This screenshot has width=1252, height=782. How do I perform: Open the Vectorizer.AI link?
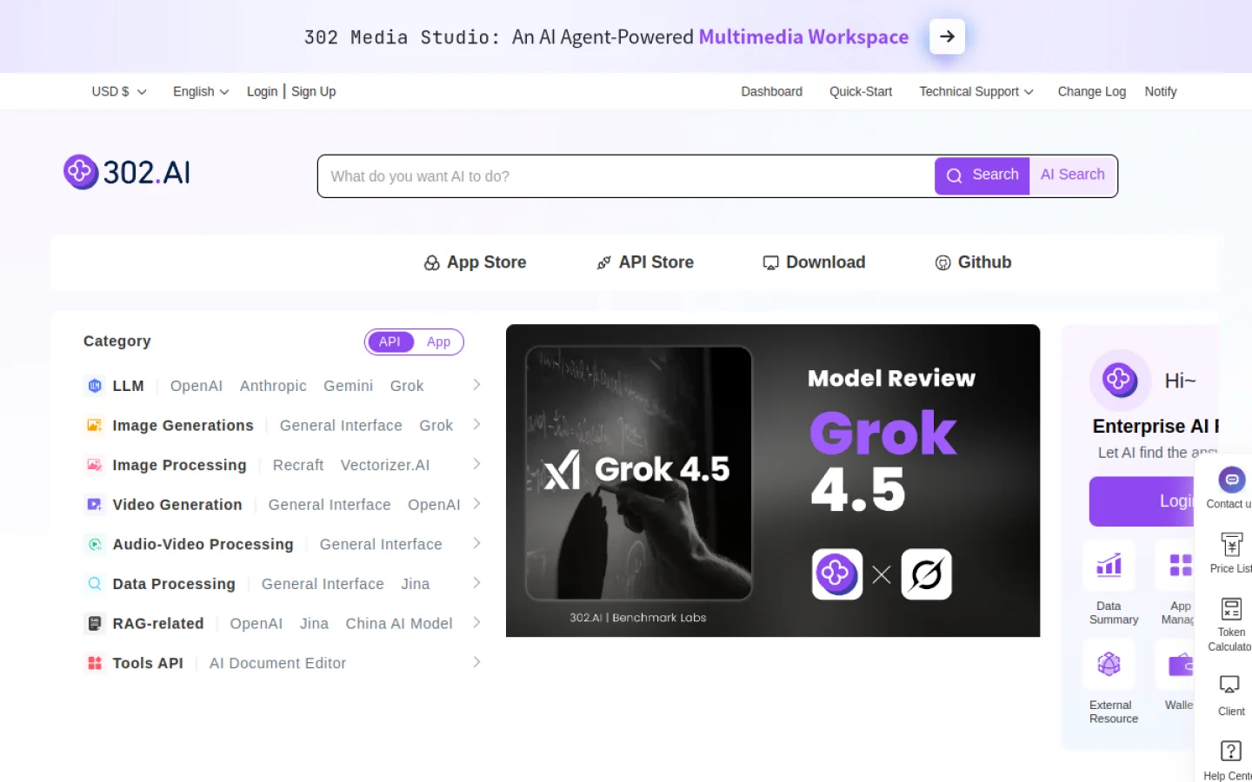pyautogui.click(x=385, y=465)
